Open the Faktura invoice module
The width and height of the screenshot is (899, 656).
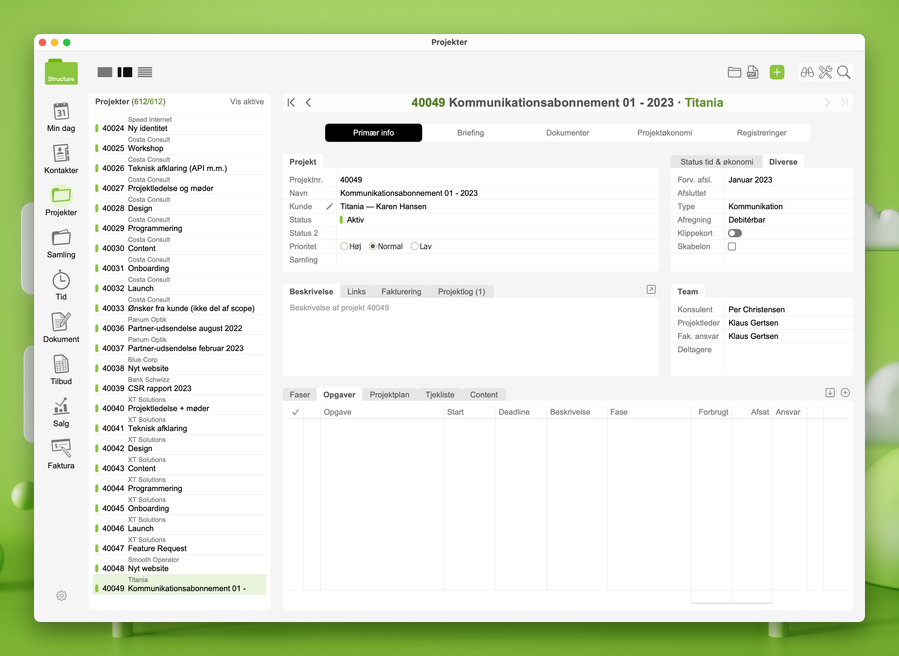(x=61, y=448)
